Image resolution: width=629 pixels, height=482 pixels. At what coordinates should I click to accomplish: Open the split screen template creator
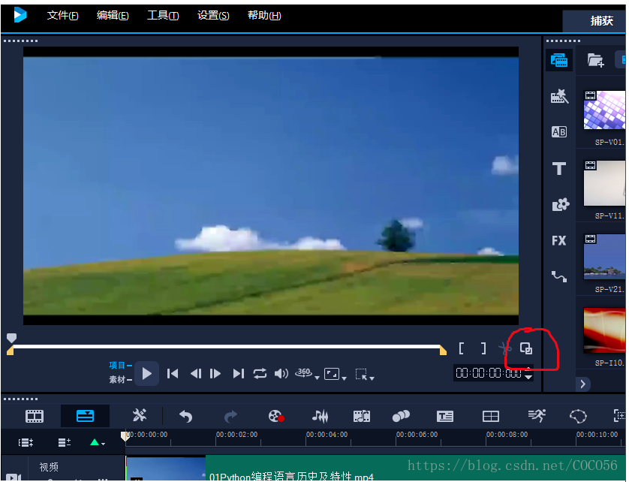point(491,416)
